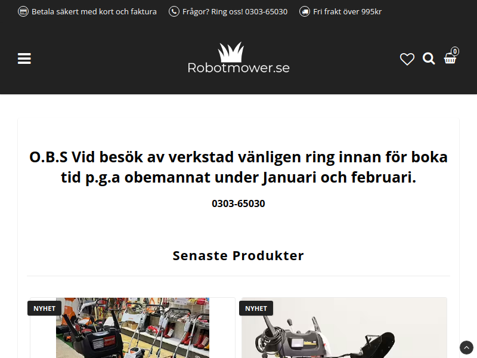
Task: Click the Robotmower.se site name text
Action: 238,67
